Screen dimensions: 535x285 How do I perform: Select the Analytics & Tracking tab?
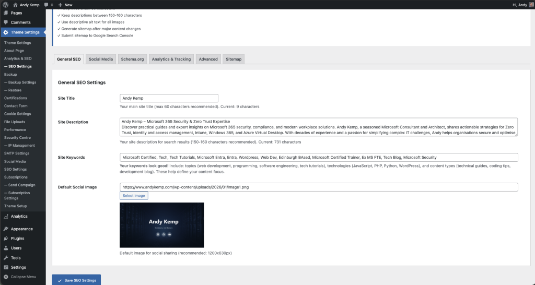(x=171, y=59)
